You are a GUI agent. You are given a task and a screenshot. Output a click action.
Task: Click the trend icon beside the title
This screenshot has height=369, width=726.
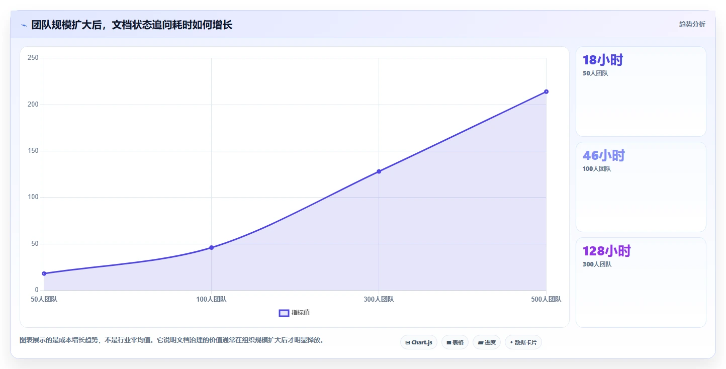[24, 25]
